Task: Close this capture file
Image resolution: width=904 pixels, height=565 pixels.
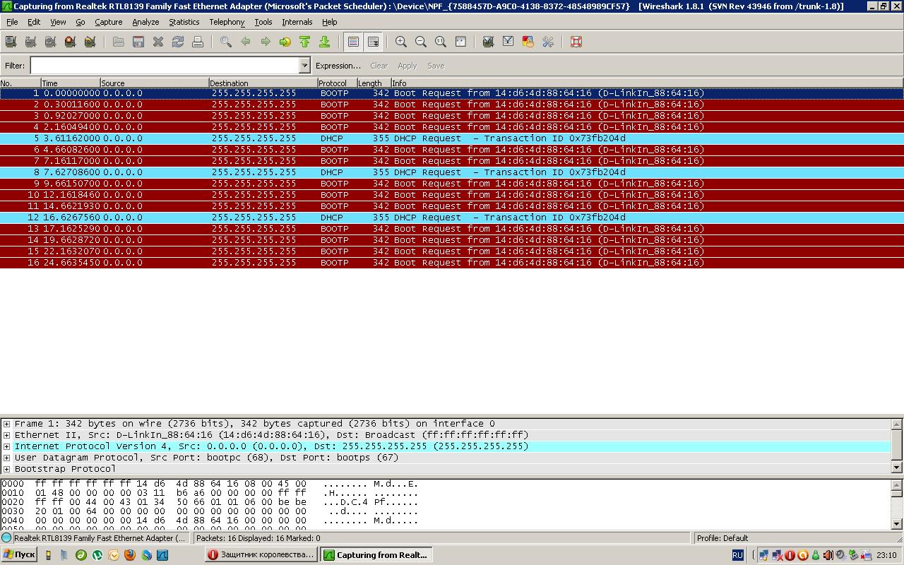Action: click(x=158, y=42)
